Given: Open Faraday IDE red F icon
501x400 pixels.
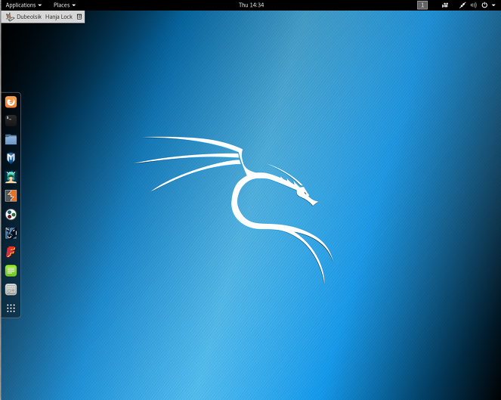Looking at the screenshot, I should coord(11,252).
